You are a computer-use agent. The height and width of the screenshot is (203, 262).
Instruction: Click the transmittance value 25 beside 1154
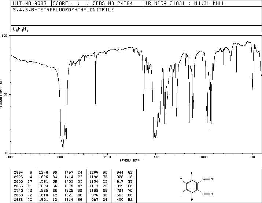click(105, 181)
